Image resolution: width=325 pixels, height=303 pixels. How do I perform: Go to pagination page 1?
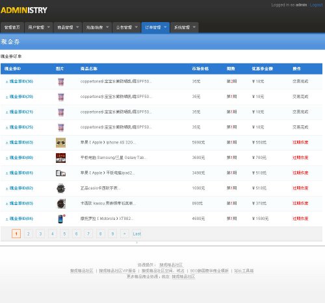[x=16, y=234]
